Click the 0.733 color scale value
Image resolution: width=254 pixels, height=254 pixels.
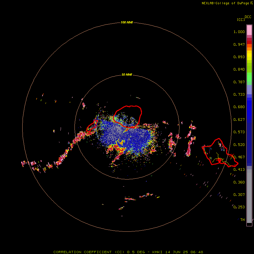[x=239, y=95]
